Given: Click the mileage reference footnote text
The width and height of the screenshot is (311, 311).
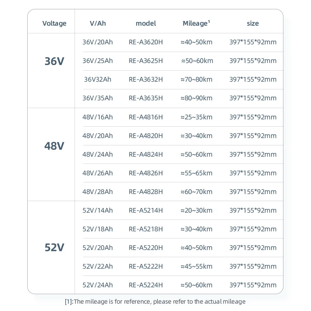Looking at the screenshot, I should pos(155,301).
